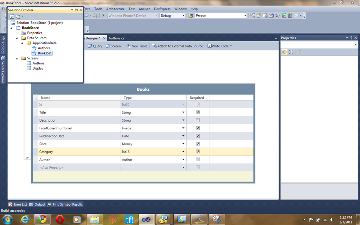Click the Add Property placeholder row
360x225 pixels.
coord(51,167)
